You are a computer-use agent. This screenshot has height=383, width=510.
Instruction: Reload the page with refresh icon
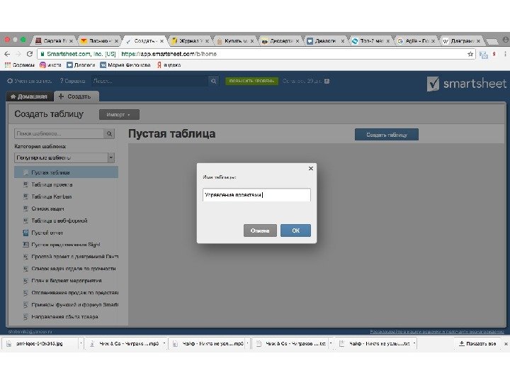30,54
